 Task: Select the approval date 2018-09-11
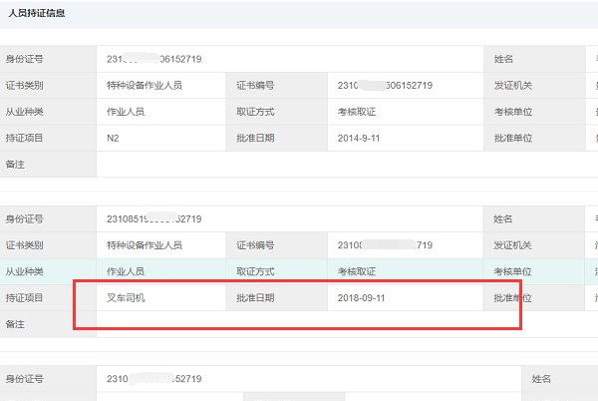click(x=361, y=298)
